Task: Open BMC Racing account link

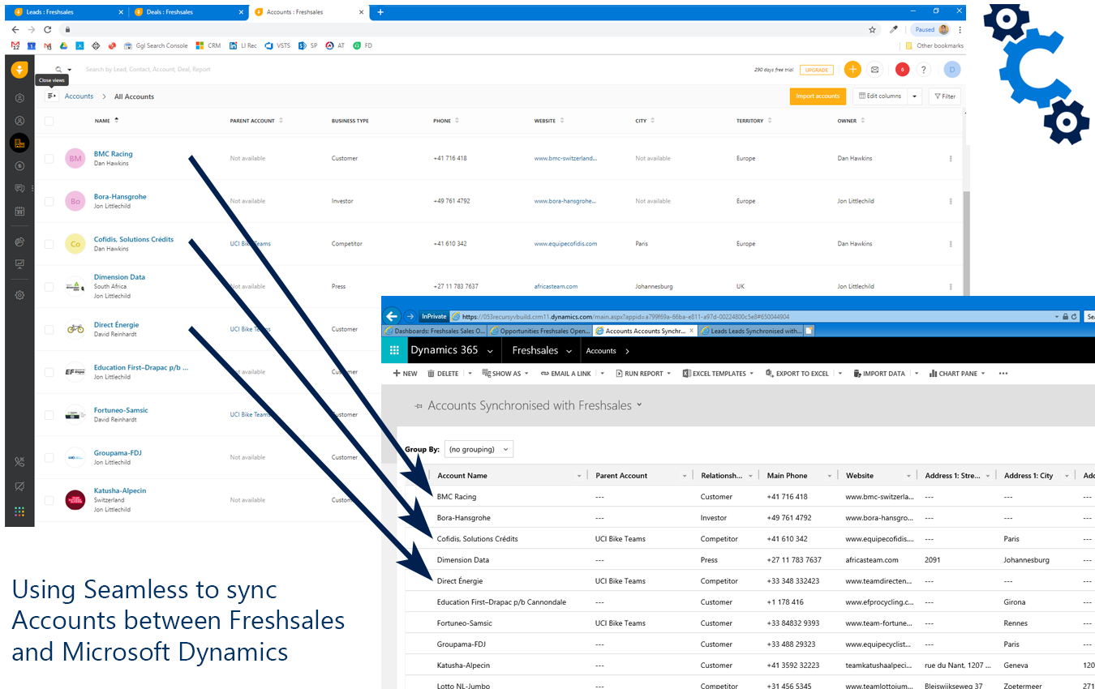Action: (x=113, y=154)
